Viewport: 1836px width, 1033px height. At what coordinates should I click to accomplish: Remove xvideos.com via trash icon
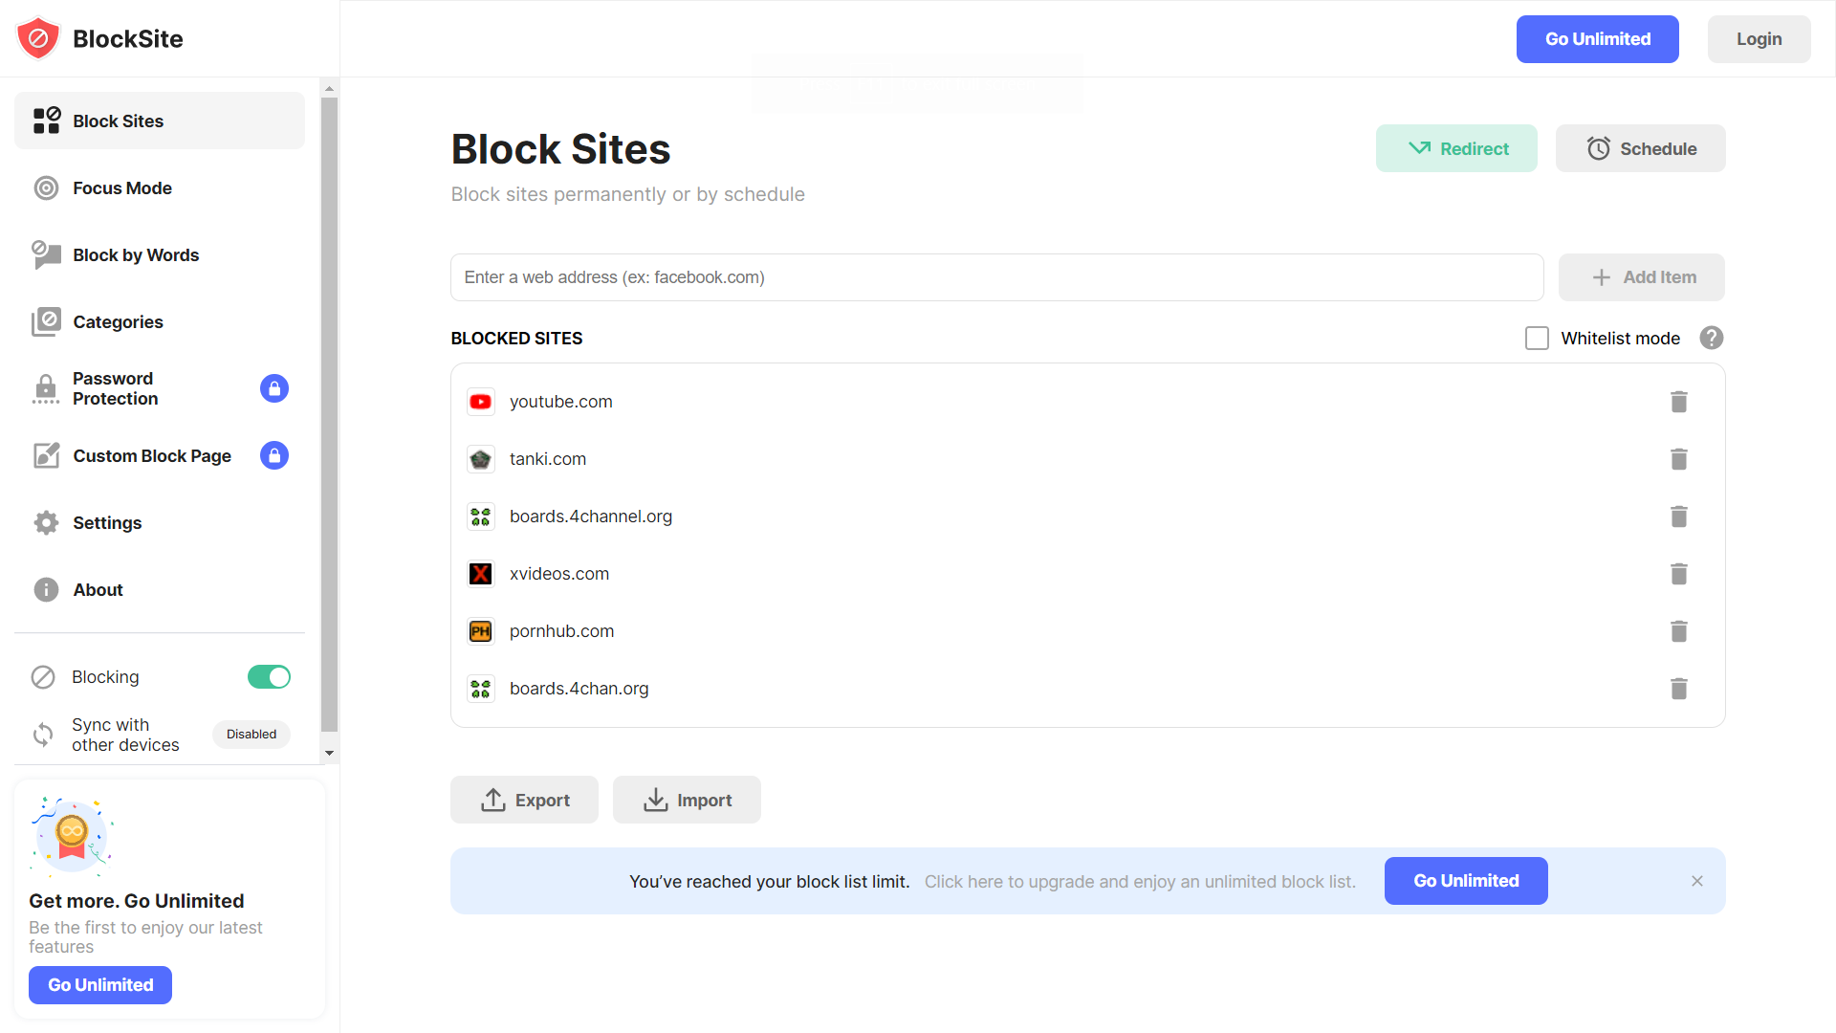1678,574
